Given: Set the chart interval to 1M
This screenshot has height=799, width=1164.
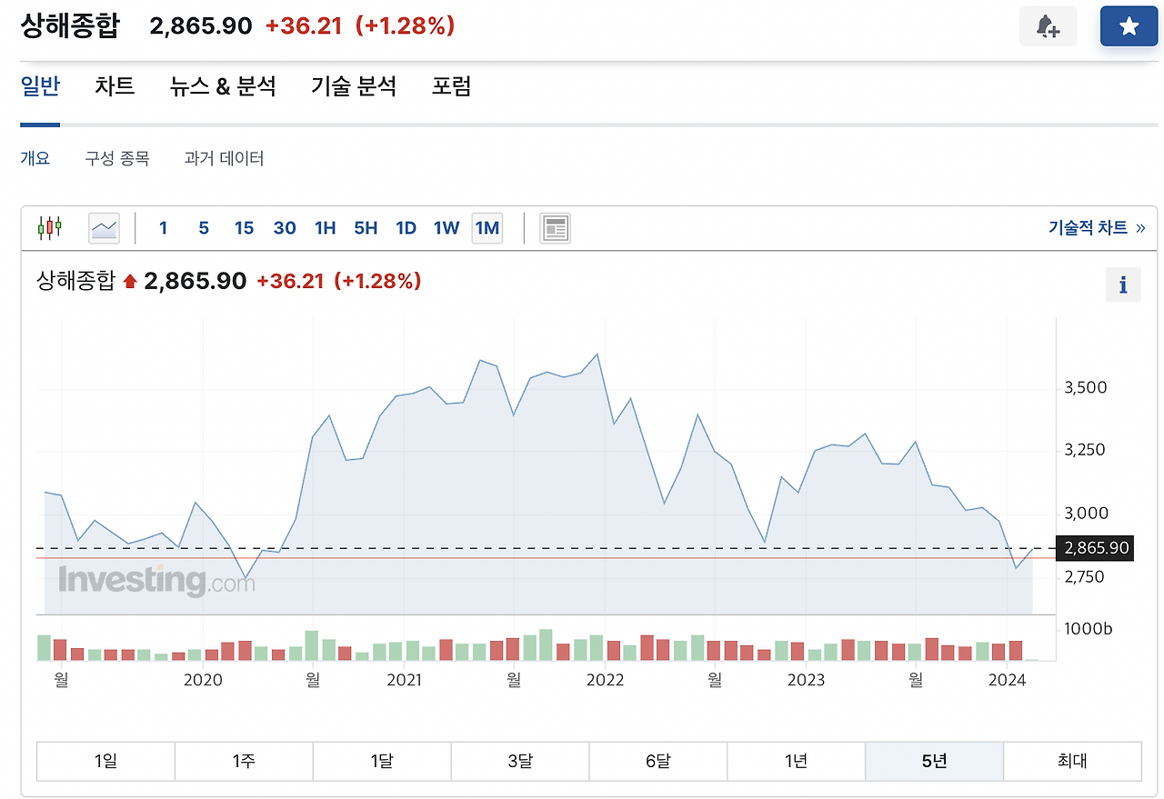Looking at the screenshot, I should point(487,228).
